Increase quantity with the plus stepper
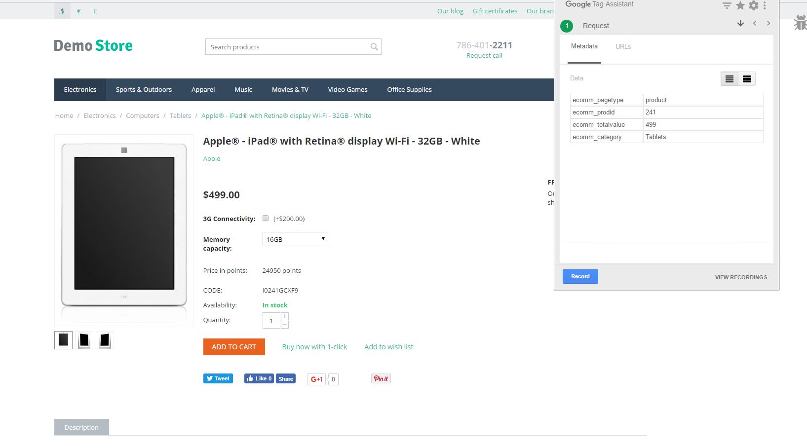 (285, 316)
